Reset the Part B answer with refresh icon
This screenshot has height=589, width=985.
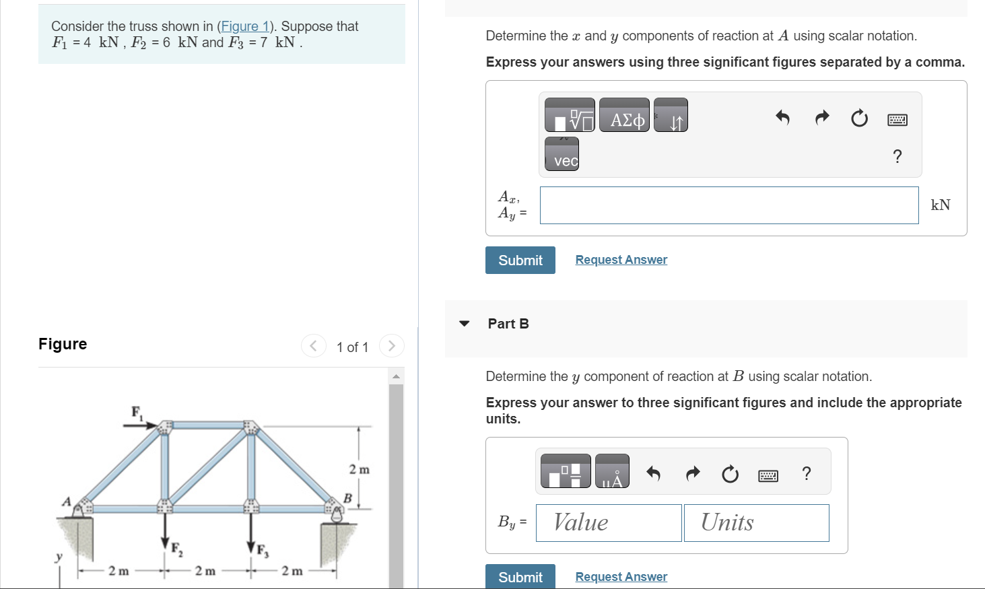click(x=731, y=474)
